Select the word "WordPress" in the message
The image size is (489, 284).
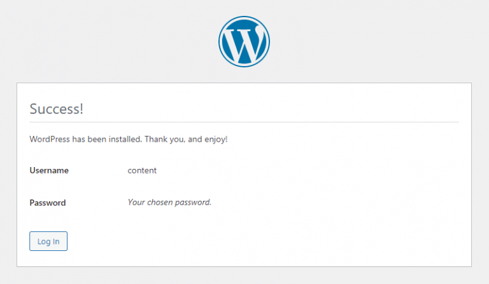coord(50,139)
